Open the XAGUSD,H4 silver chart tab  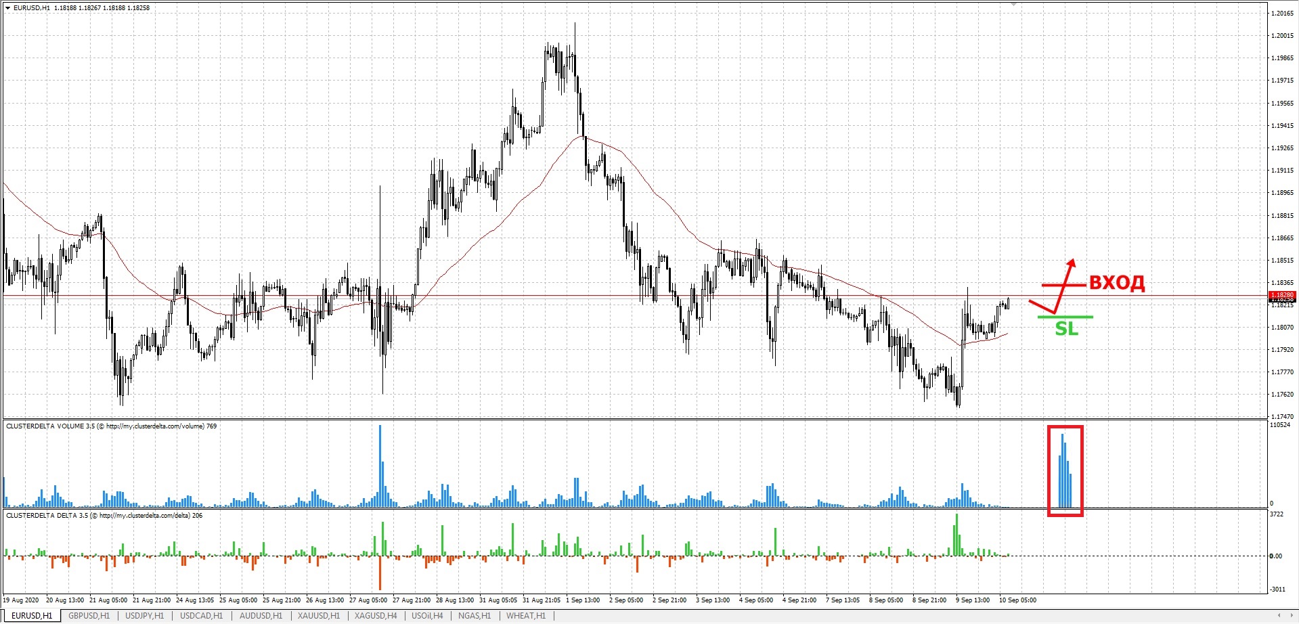point(376,616)
